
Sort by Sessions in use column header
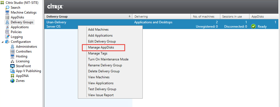235,17
